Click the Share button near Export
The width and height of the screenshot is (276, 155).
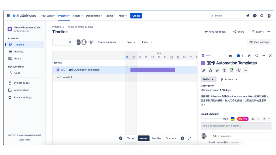click(239, 32)
